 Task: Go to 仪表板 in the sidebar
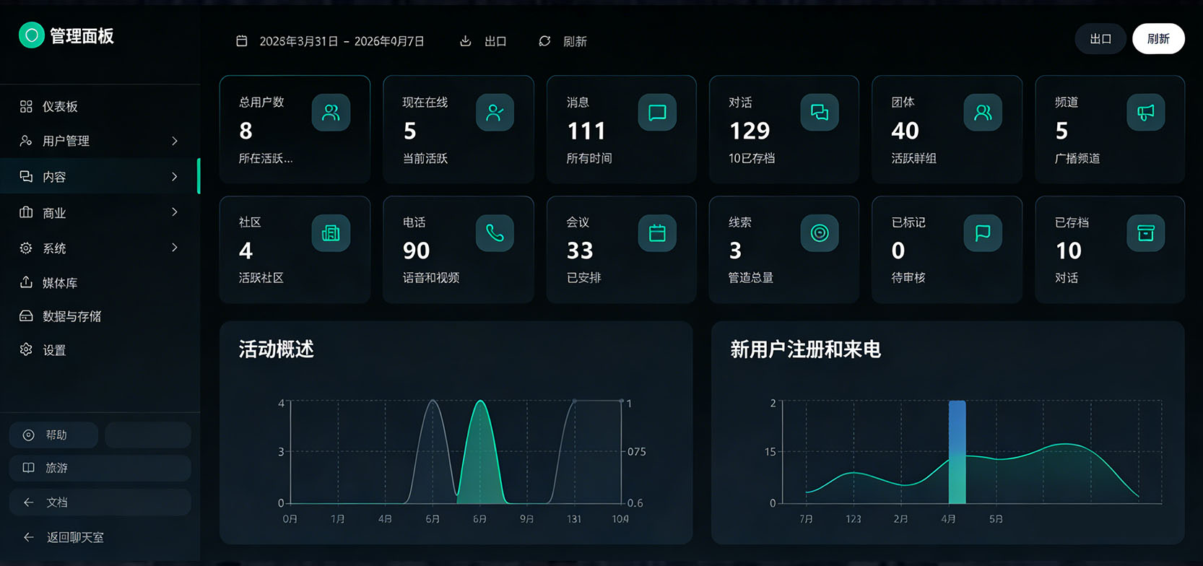click(x=100, y=107)
